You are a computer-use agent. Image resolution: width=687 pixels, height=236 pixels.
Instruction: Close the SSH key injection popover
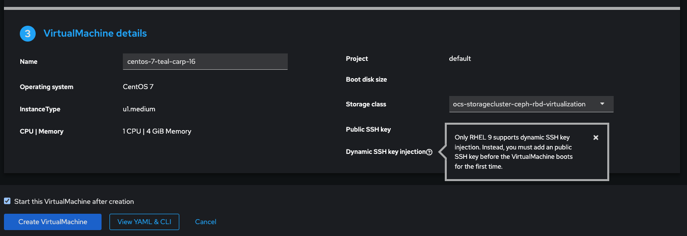coord(596,138)
